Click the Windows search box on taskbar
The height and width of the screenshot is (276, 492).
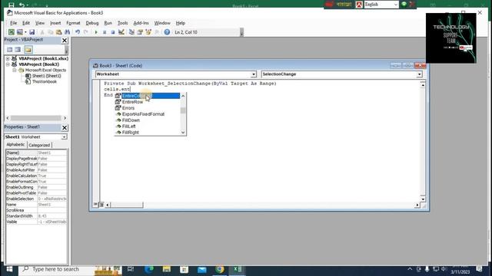56,269
